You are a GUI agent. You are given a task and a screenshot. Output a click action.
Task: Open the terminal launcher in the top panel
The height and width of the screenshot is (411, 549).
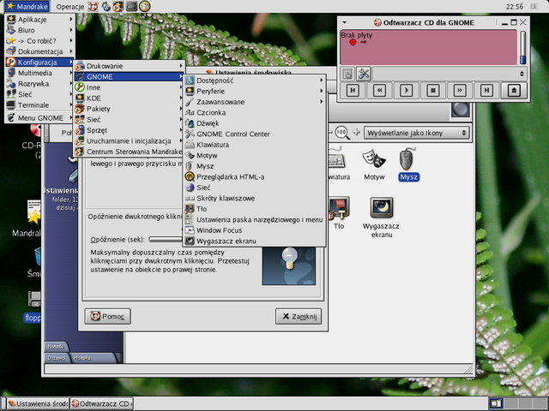(x=131, y=6)
